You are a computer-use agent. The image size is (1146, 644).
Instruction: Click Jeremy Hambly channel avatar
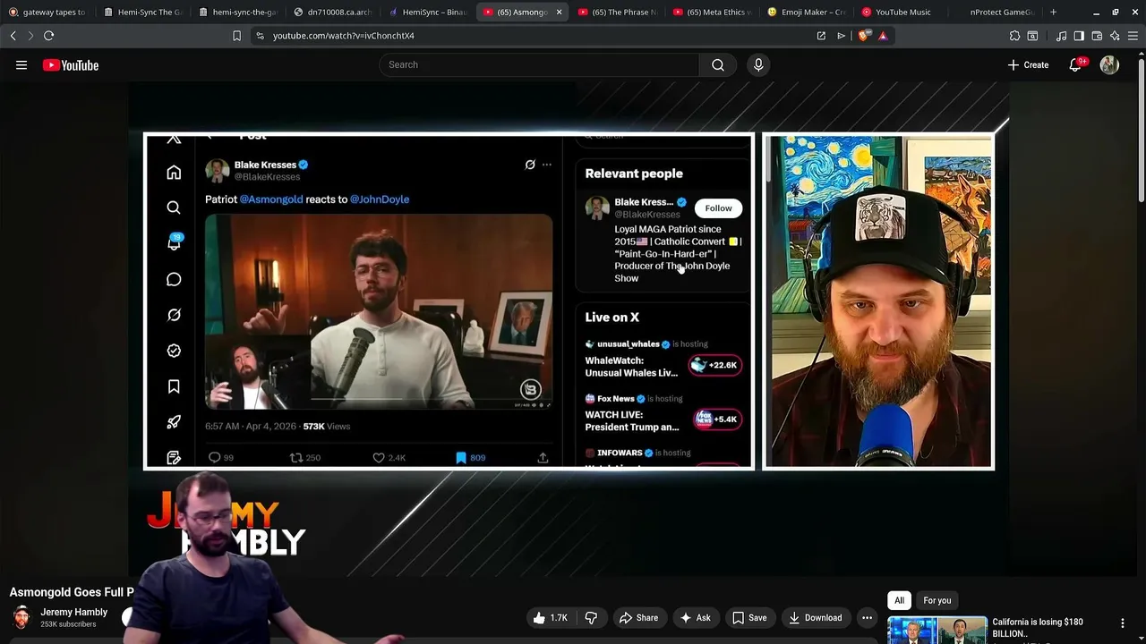pyautogui.click(x=21, y=617)
